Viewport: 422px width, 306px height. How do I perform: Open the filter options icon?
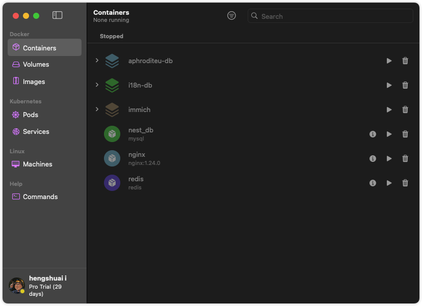pyautogui.click(x=231, y=16)
